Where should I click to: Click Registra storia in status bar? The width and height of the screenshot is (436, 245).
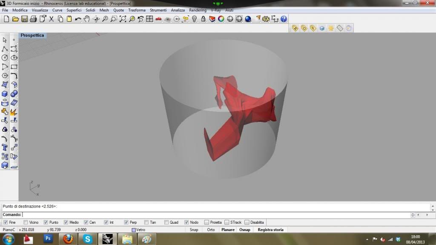click(270, 230)
